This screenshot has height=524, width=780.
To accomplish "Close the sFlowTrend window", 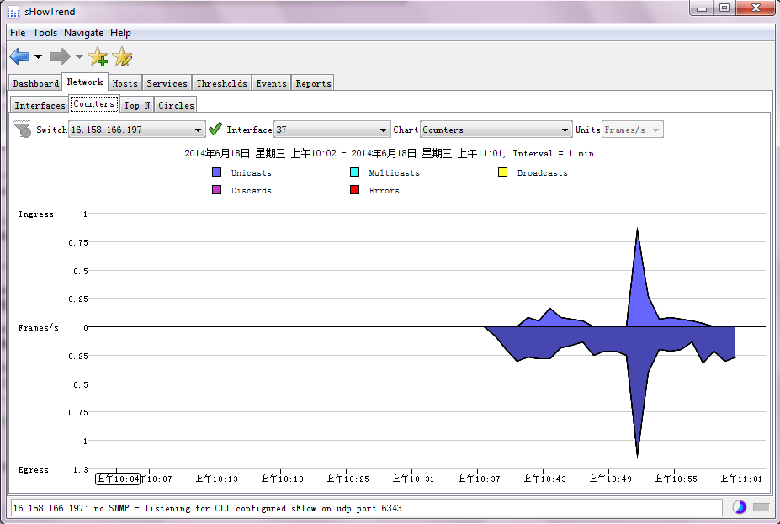I will (756, 8).
